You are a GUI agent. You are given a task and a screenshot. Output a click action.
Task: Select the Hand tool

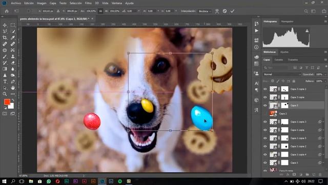coord(13,88)
